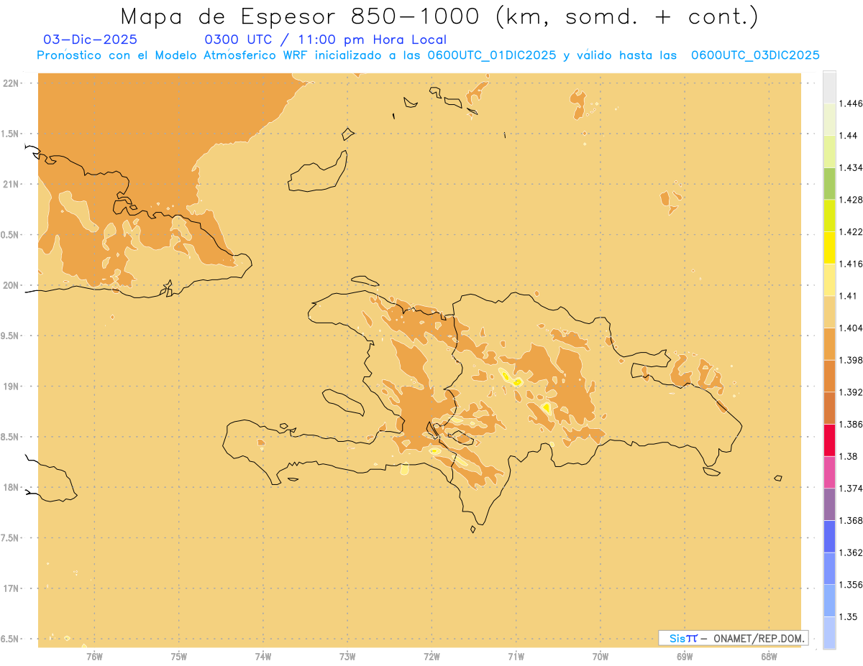Viewport: 863px width, 666px height.
Task: Click the valid-until time '0600UTC_03DIC2025'
Action: pos(755,55)
